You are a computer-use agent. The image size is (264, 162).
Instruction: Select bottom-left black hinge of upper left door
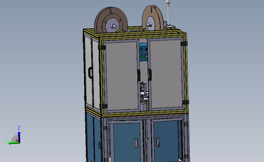point(104,106)
